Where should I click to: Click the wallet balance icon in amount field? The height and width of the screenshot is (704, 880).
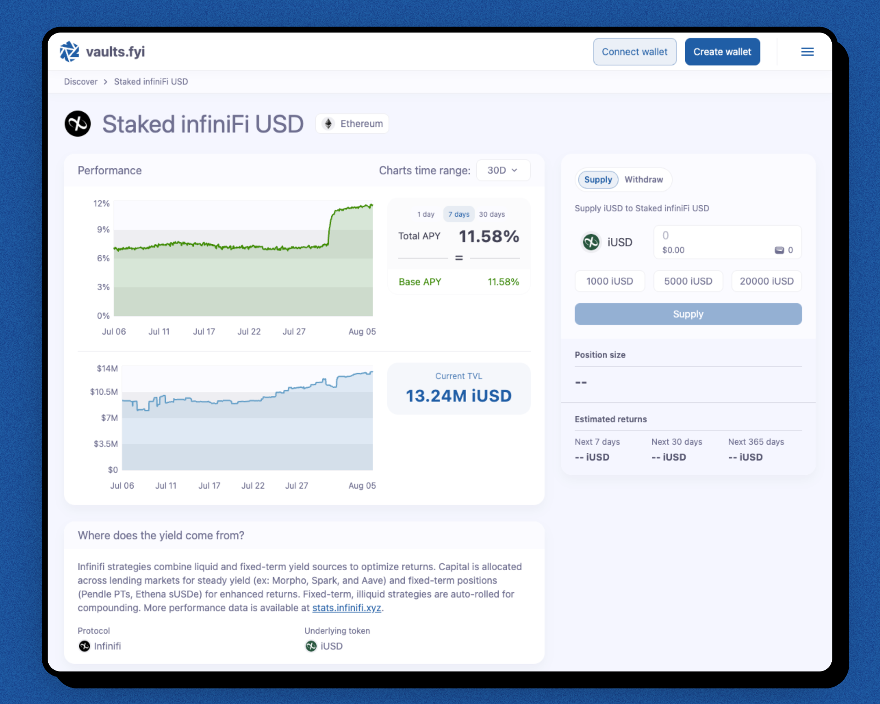tap(779, 250)
